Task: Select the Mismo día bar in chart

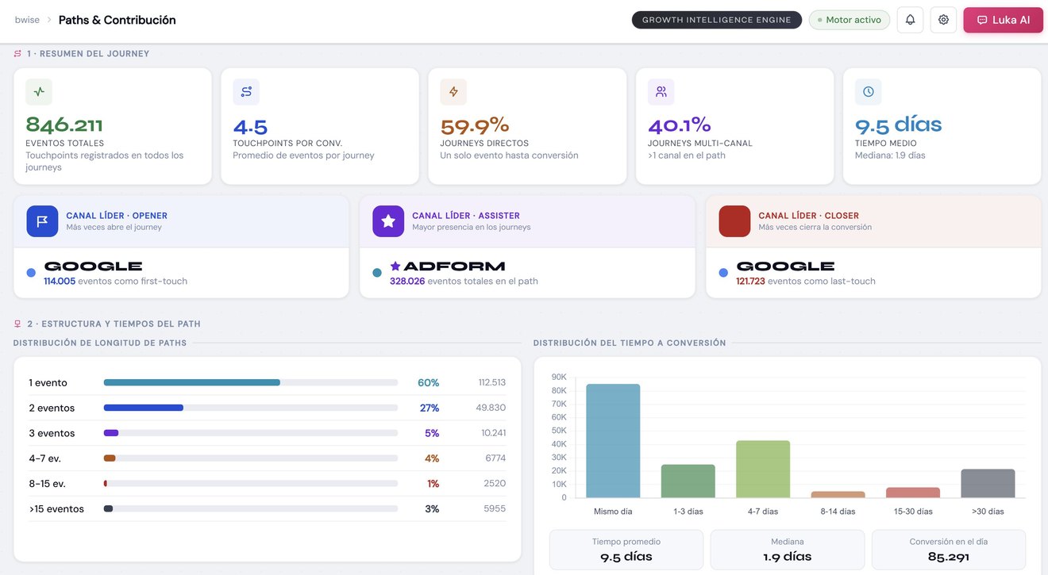Action: (x=613, y=441)
